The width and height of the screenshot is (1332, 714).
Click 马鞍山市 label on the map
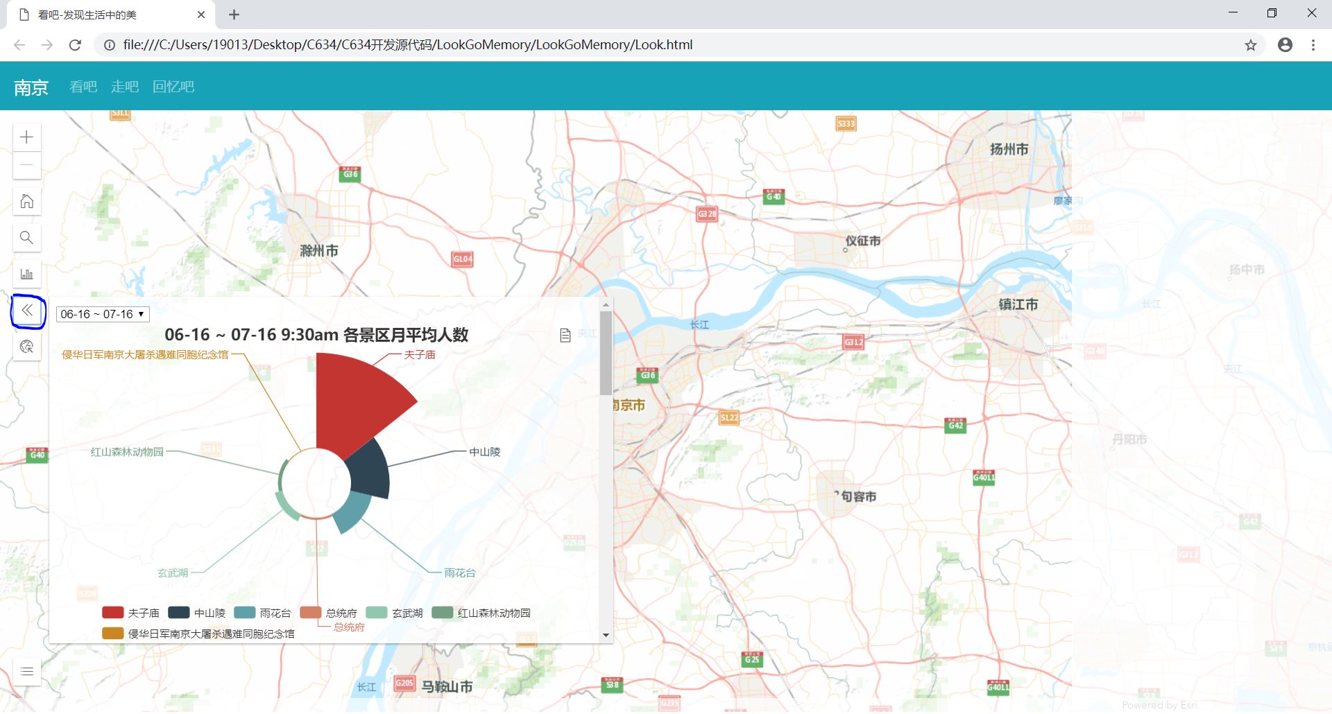tap(447, 686)
